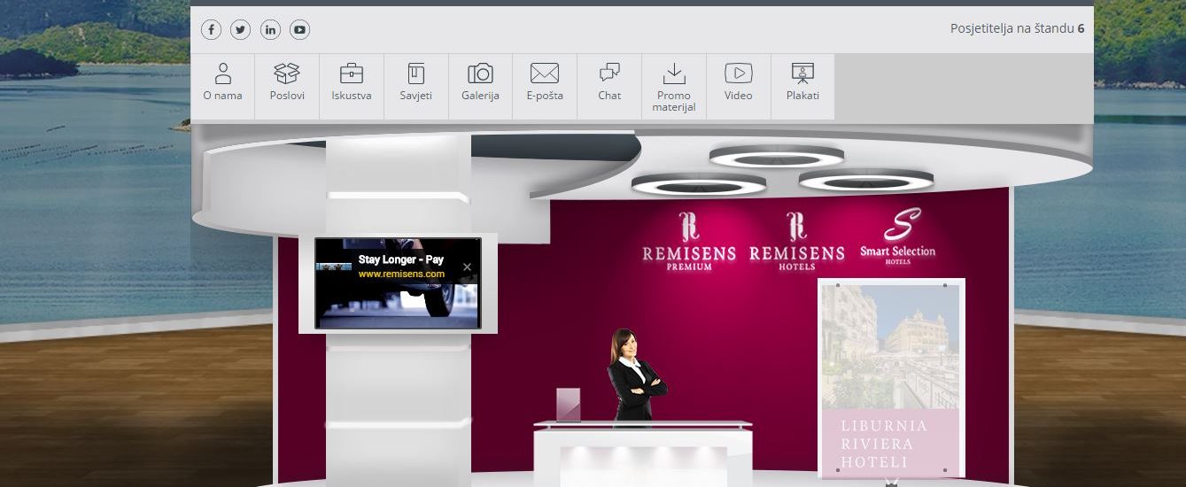
Task: Click the Remisens Hotels logo
Action: (797, 241)
